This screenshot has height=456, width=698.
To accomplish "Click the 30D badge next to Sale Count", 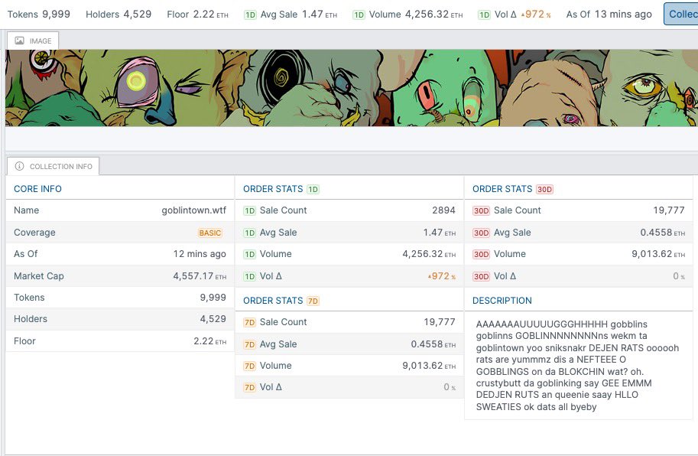I will (481, 210).
